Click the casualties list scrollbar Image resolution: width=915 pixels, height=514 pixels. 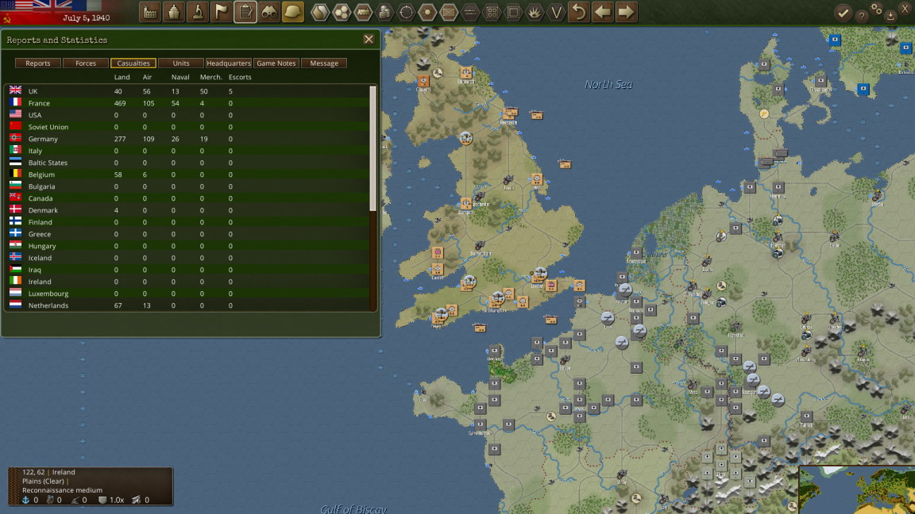point(373,148)
